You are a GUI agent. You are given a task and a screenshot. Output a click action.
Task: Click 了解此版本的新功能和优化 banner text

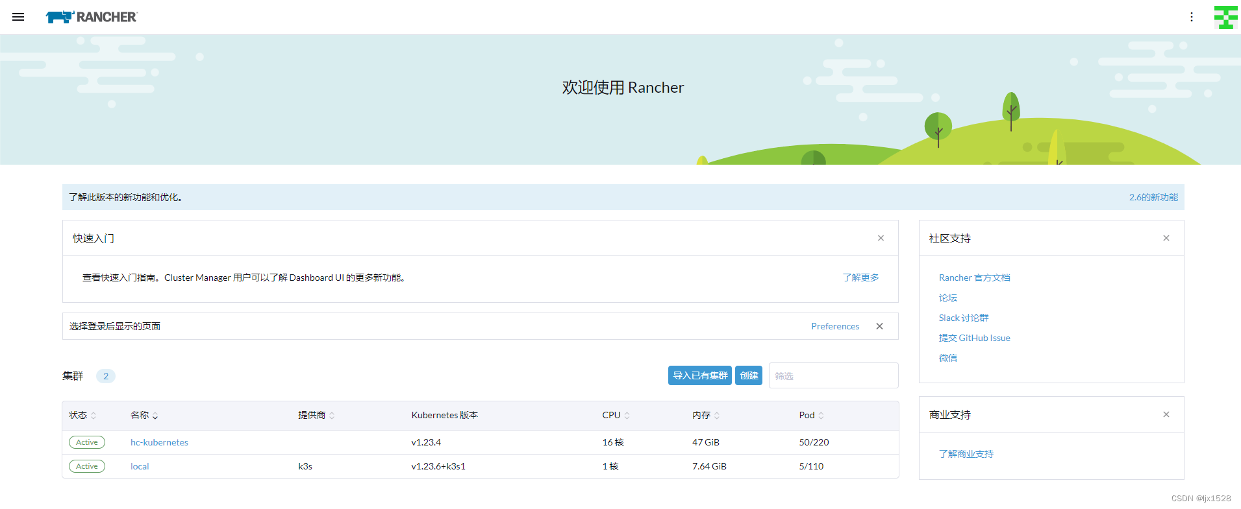[x=125, y=197]
